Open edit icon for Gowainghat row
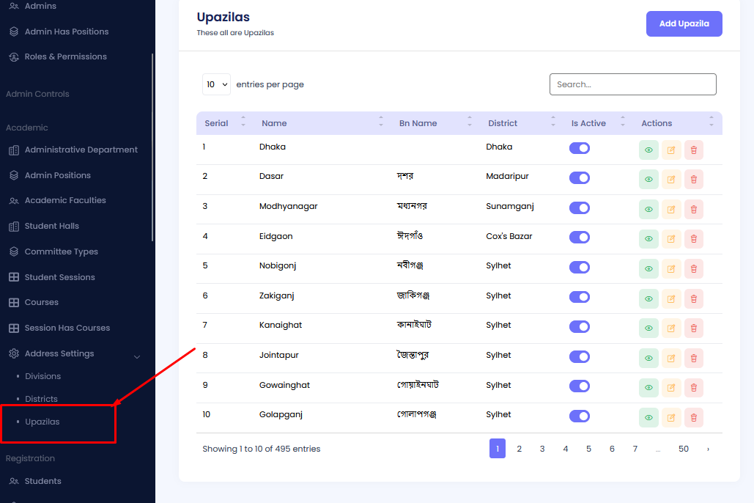This screenshot has width=754, height=503. pyautogui.click(x=671, y=388)
